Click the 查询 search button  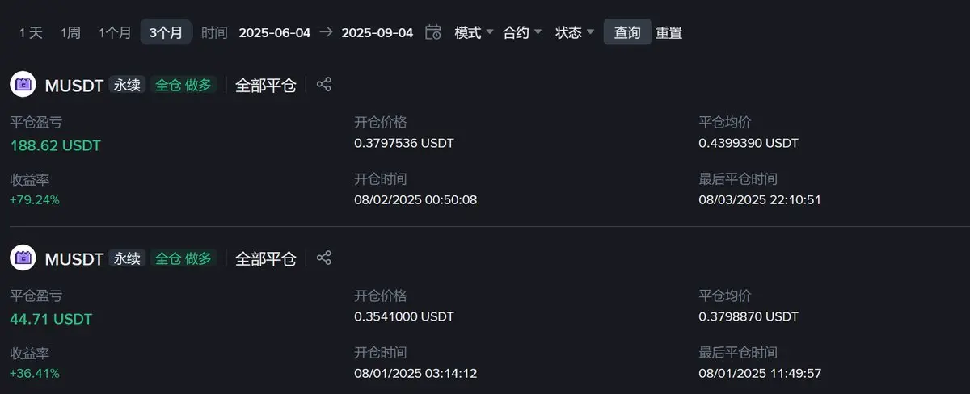pos(627,32)
